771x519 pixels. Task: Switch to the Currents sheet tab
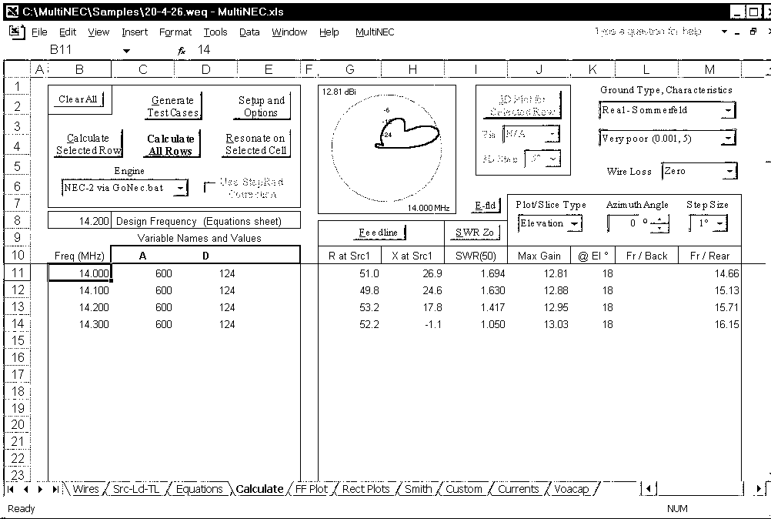point(519,489)
